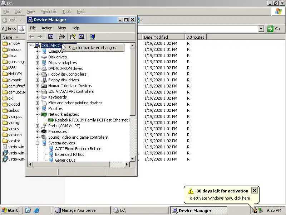
Task: Open amd64 folder in D:\ window
Action: pos(11,43)
